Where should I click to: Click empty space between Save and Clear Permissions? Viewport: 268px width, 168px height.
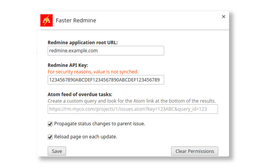(118, 151)
